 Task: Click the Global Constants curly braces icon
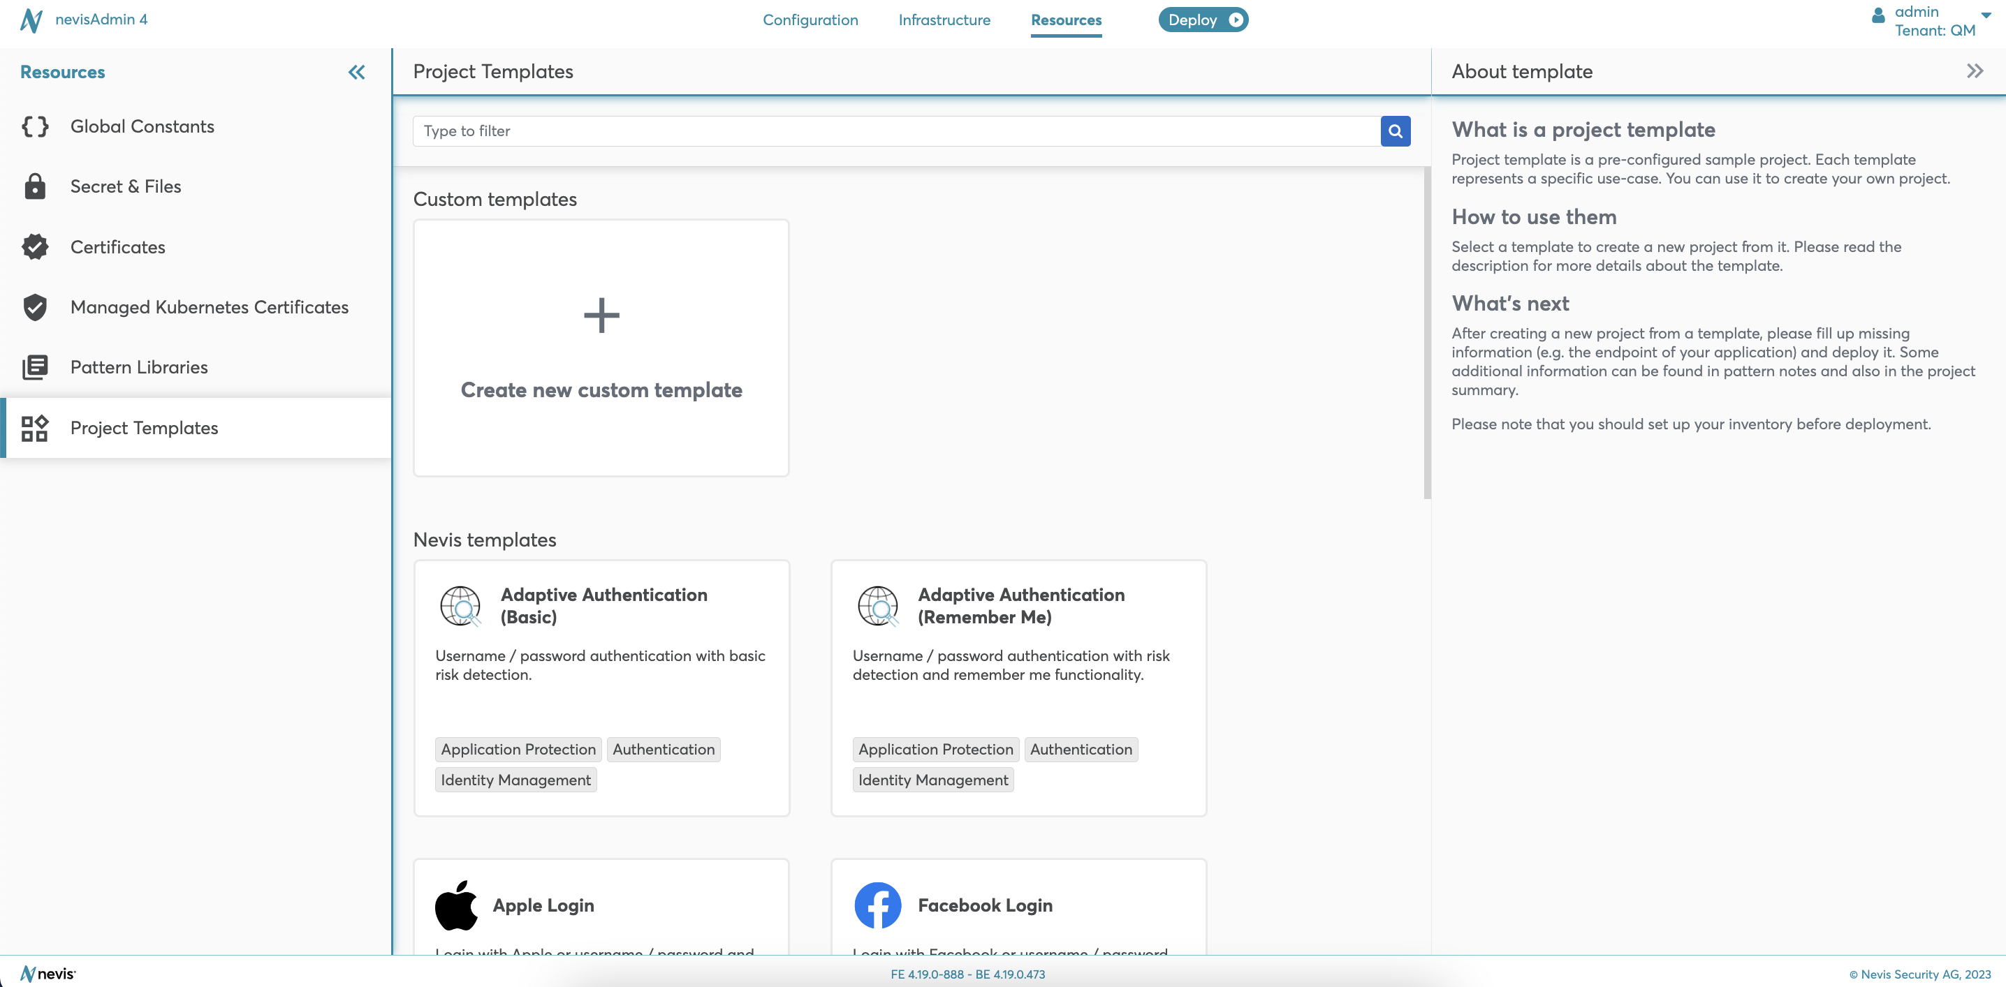35,126
